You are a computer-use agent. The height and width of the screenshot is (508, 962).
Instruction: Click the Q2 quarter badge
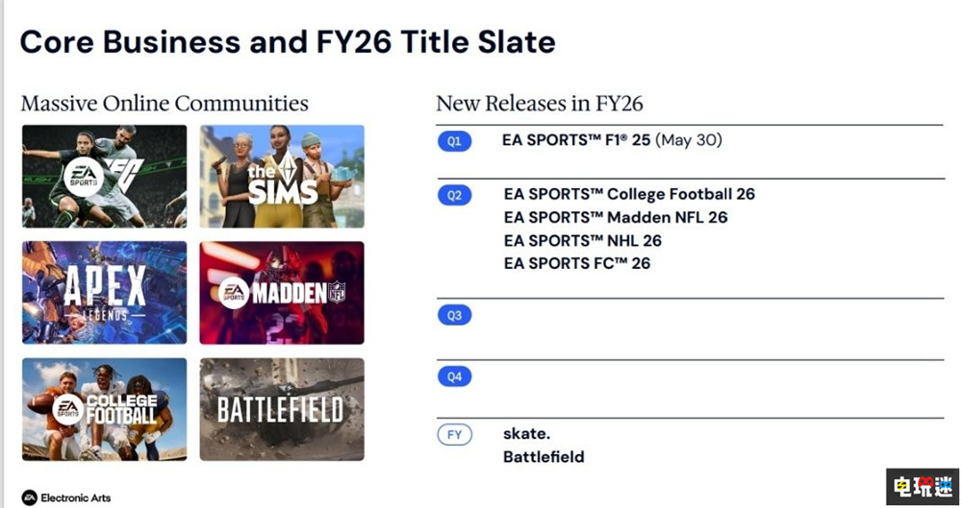[x=454, y=195]
